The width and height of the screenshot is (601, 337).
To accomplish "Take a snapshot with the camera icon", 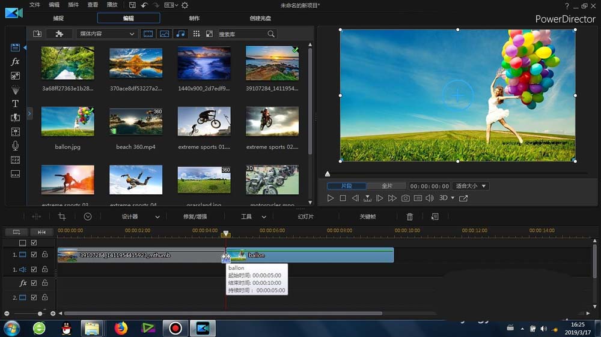I will coord(406,198).
